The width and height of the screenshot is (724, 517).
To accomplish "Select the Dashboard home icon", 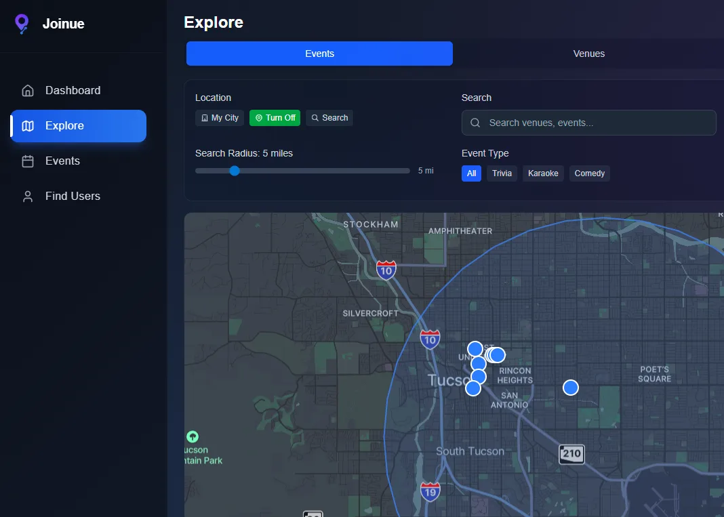I will (27, 90).
